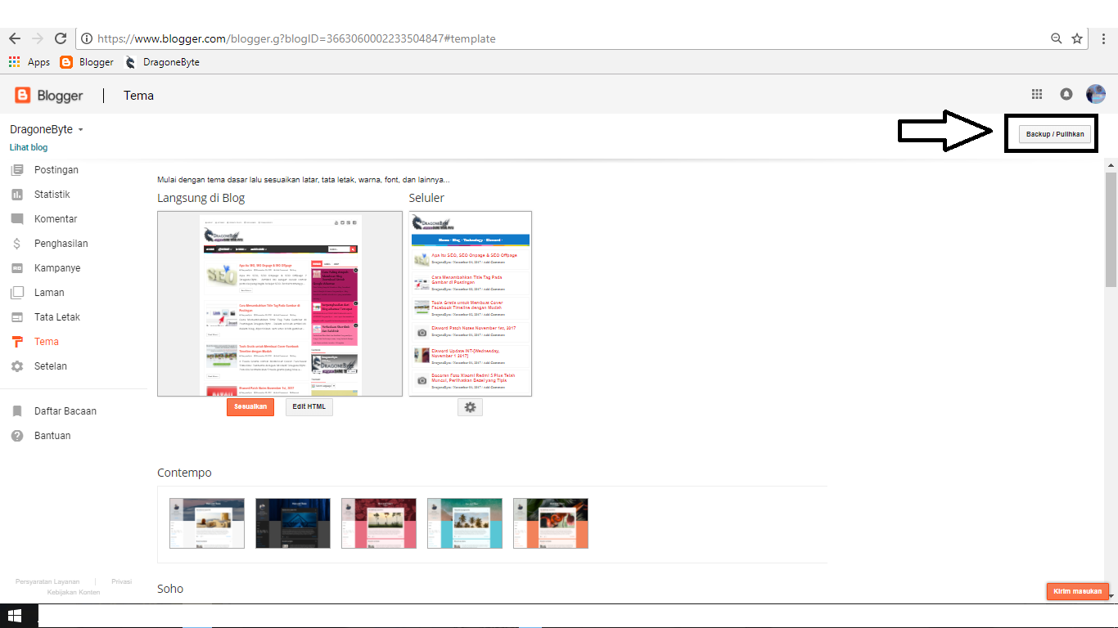Click the Edit HTML button
Viewport: 1118px width, 628px height.
[x=309, y=406]
